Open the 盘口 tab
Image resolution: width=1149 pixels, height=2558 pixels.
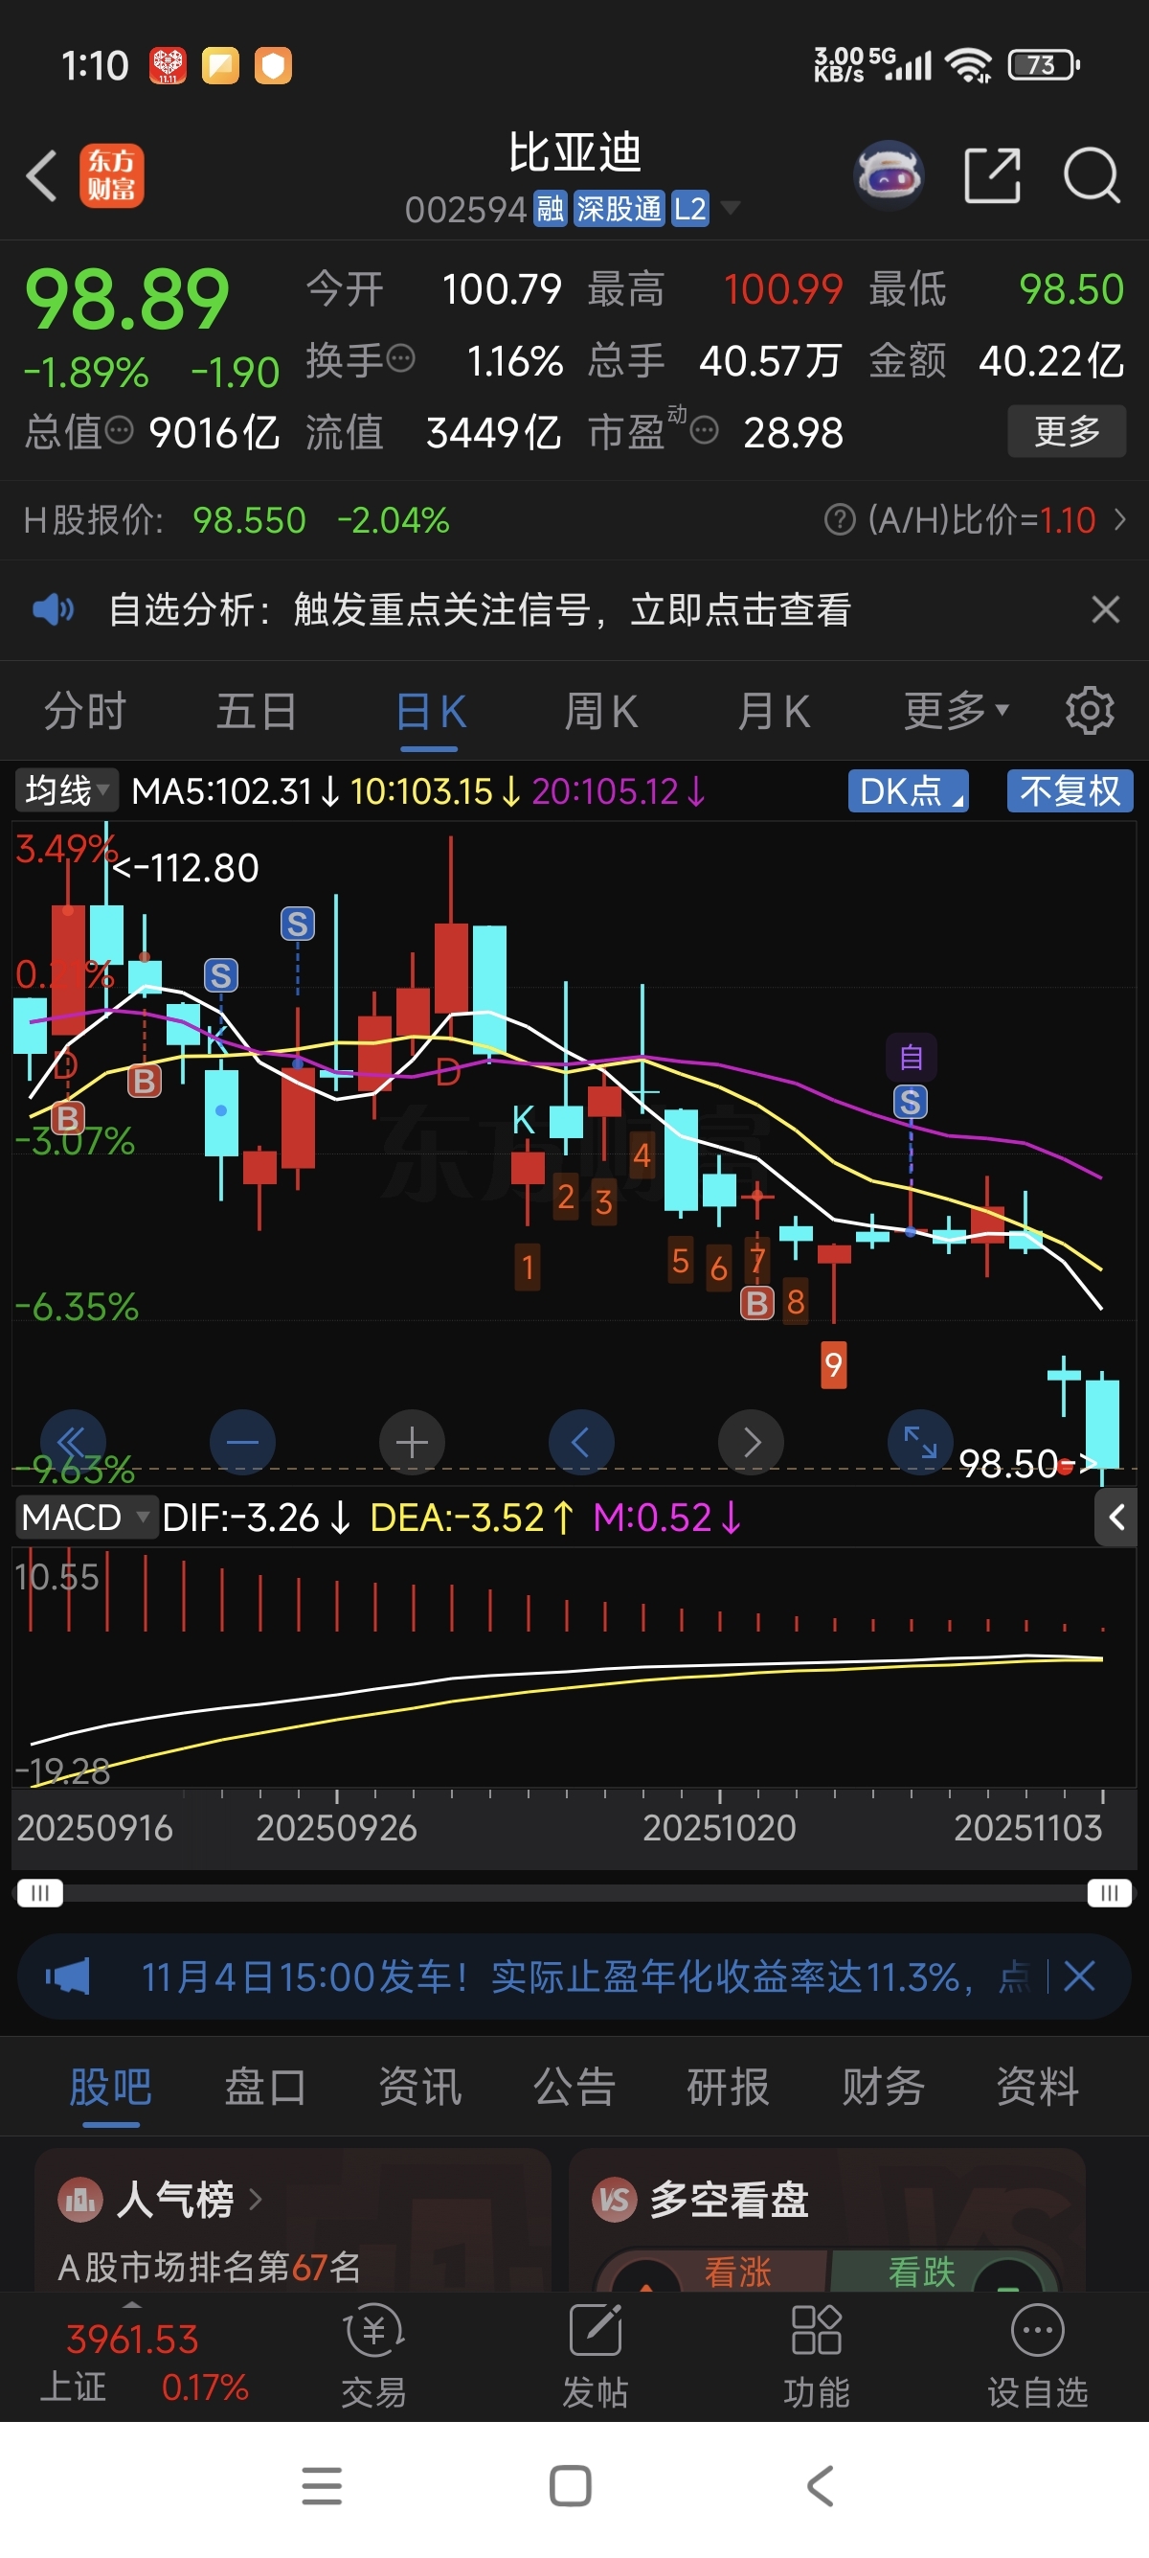[265, 2086]
